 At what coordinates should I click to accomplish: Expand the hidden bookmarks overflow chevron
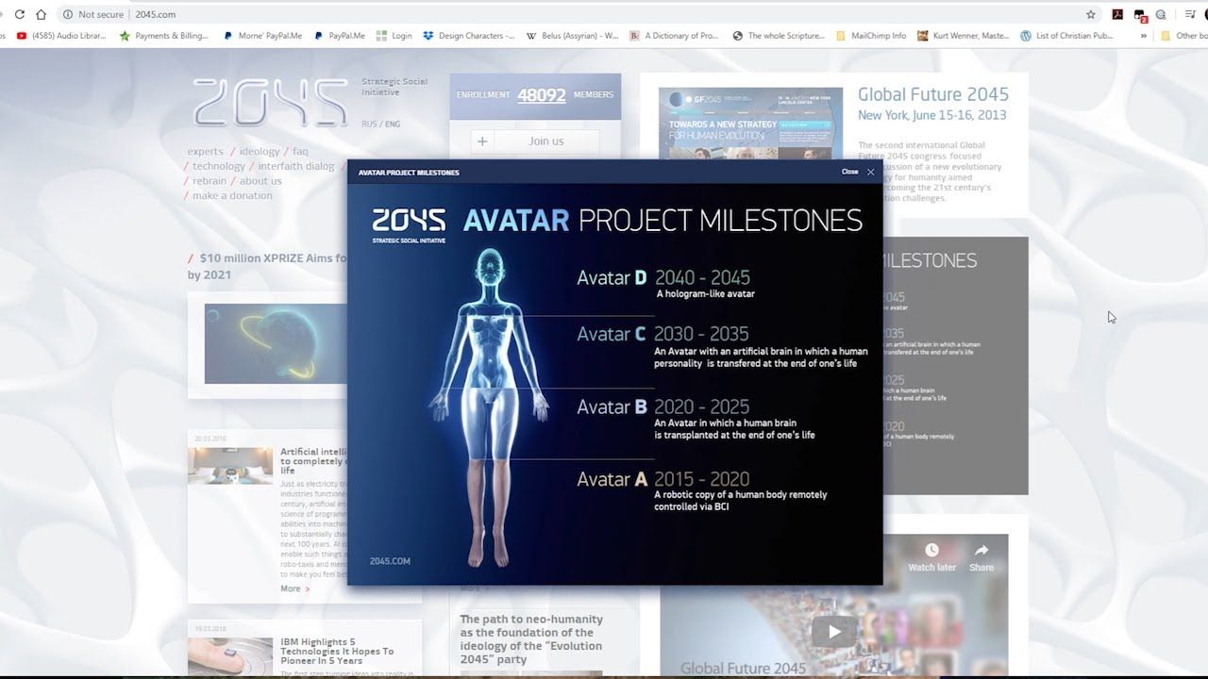1144,36
